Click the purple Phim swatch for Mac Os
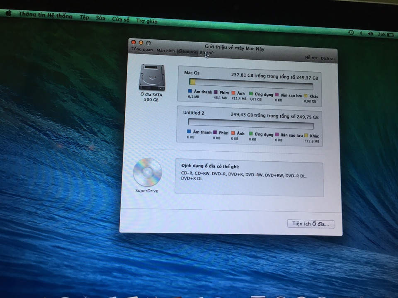Screen dimensions: 398x298 [x=216, y=92]
